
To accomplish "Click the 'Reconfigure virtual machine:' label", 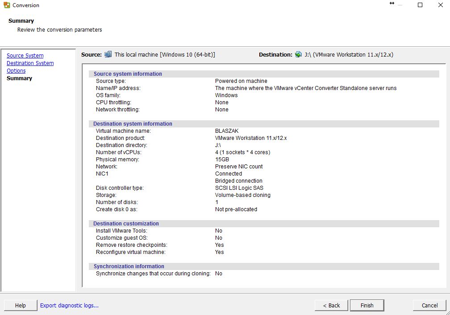I will click(x=130, y=252).
